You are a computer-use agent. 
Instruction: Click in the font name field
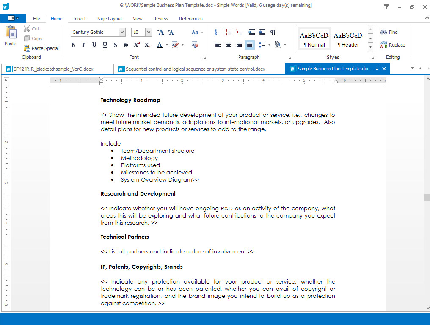tap(95, 32)
